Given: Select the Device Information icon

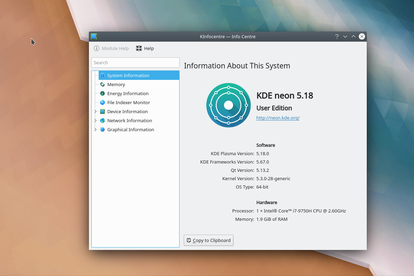Looking at the screenshot, I should pyautogui.click(x=102, y=111).
